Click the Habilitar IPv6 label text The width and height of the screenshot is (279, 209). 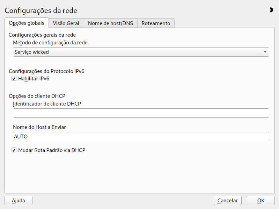click(x=34, y=79)
